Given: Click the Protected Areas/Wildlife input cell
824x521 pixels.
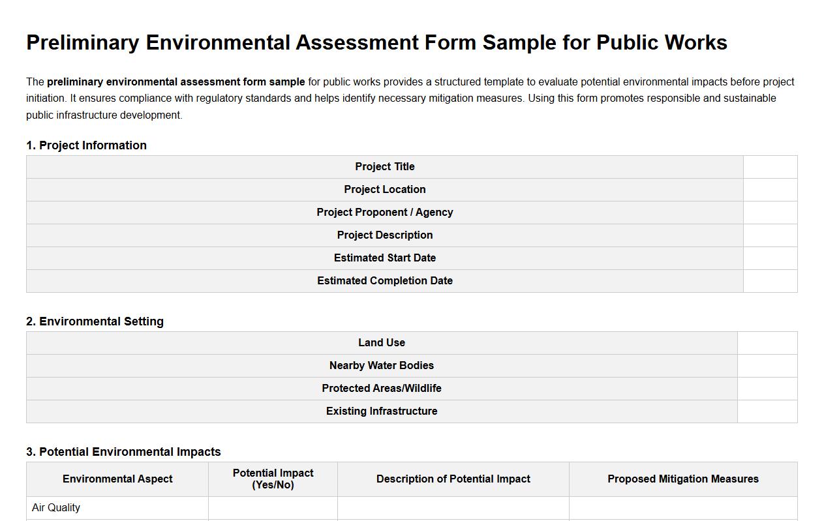Looking at the screenshot, I should coord(767,388).
